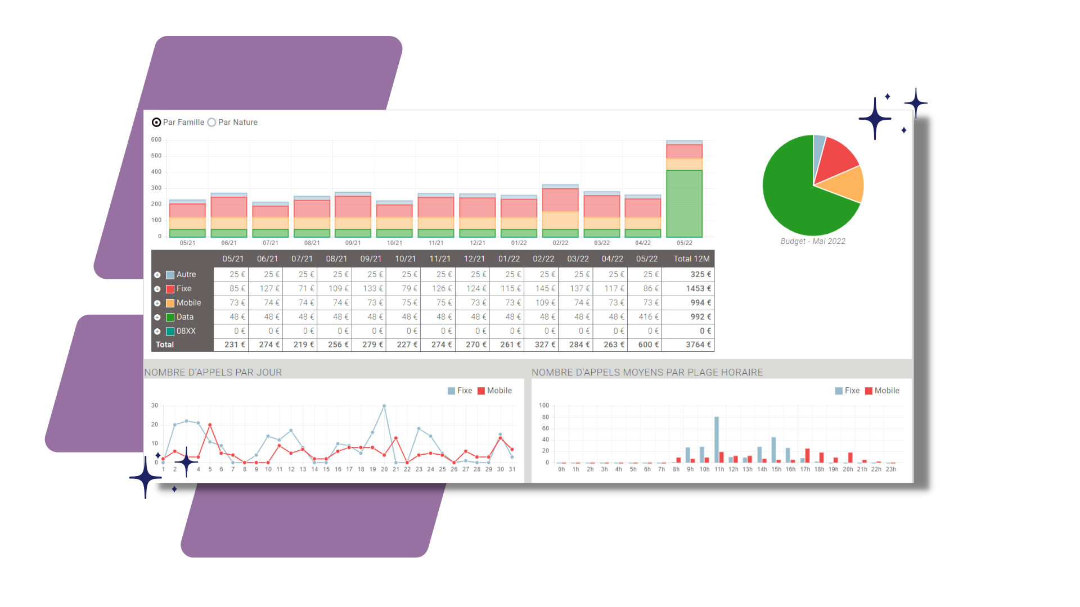Click the Total 12M column header
This screenshot has width=1080, height=607.
tap(692, 259)
